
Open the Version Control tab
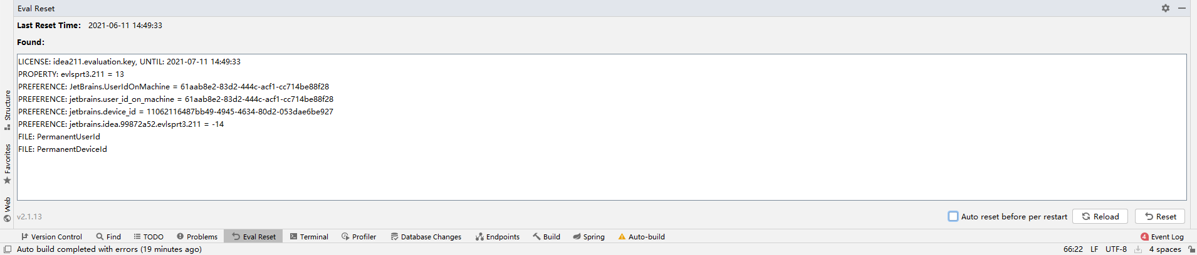point(51,237)
